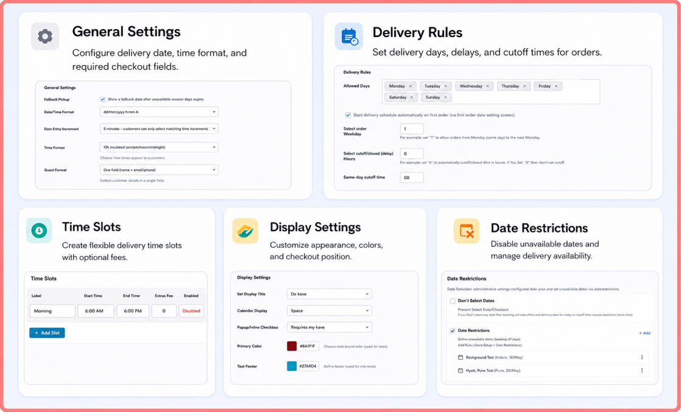Open the Popup/Inline Checkbox dropdown
Image resolution: width=681 pixels, height=412 pixels.
click(329, 327)
